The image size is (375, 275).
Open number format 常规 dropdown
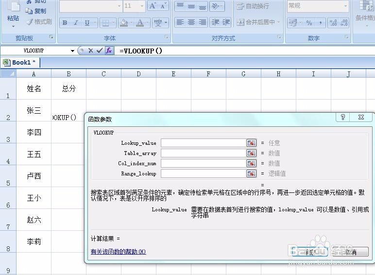tap(345, 6)
